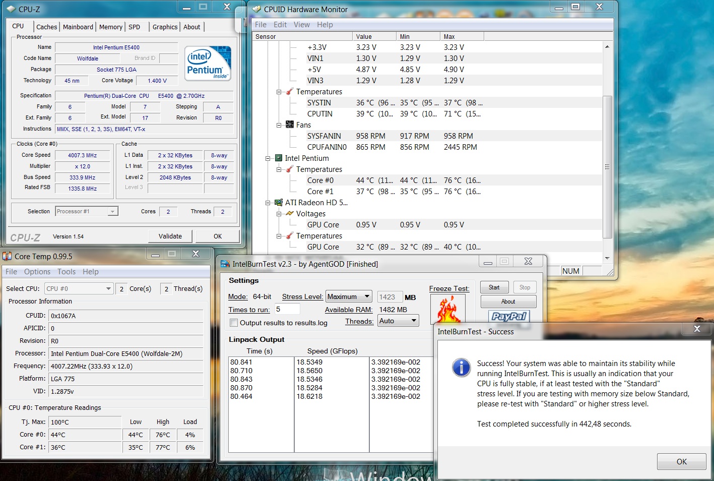This screenshot has height=481, width=714.
Task: Click the flame Freeze Test image
Action: pos(448,309)
